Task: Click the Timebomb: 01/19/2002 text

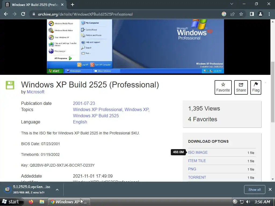Action: (40, 154)
